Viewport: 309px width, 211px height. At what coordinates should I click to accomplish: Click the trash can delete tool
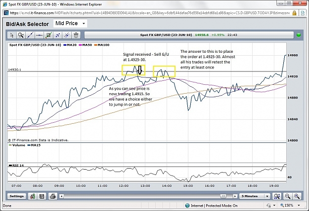(x=76, y=35)
